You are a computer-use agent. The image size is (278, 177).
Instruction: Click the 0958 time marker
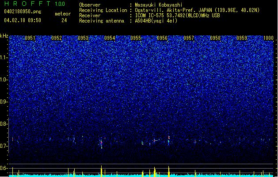point(215,38)
